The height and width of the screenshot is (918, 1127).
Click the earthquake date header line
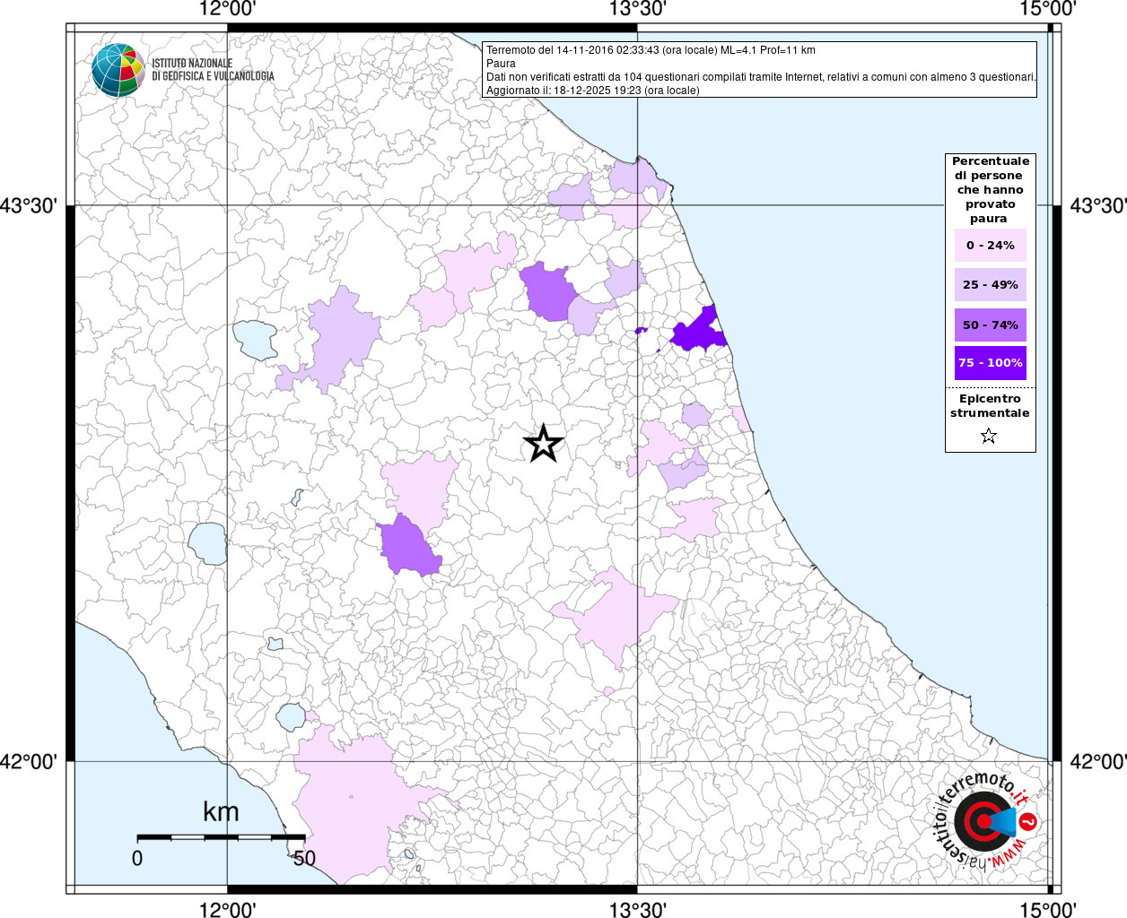651,50
